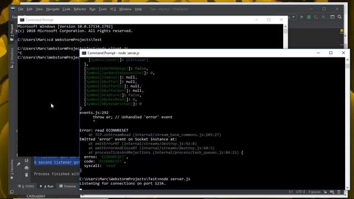Click scroll up arrow in node server.js window
The height and width of the screenshot is (199, 354).
[347, 60]
